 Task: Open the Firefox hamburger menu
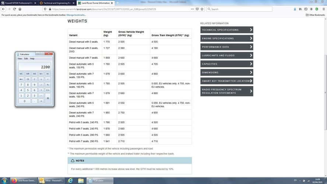point(324,9)
